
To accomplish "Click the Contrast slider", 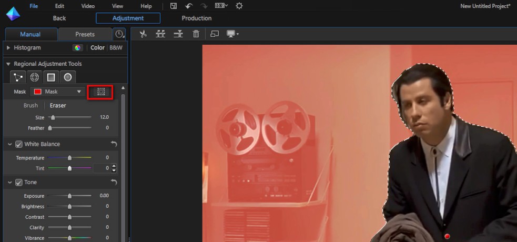I will (69, 217).
